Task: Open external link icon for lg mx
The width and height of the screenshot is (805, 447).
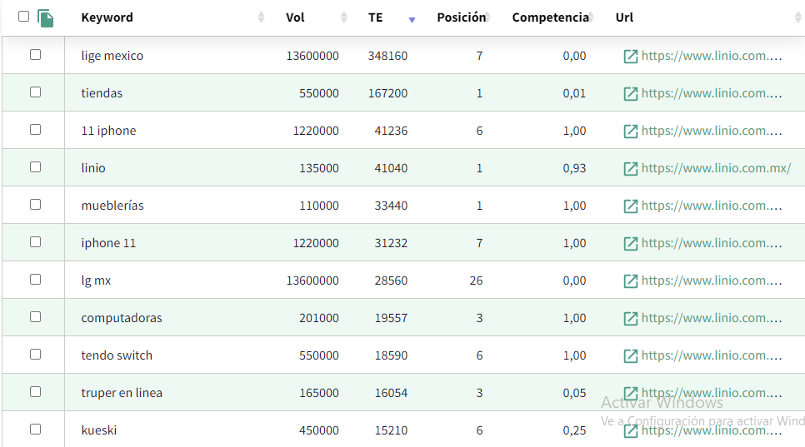Action: click(x=631, y=281)
